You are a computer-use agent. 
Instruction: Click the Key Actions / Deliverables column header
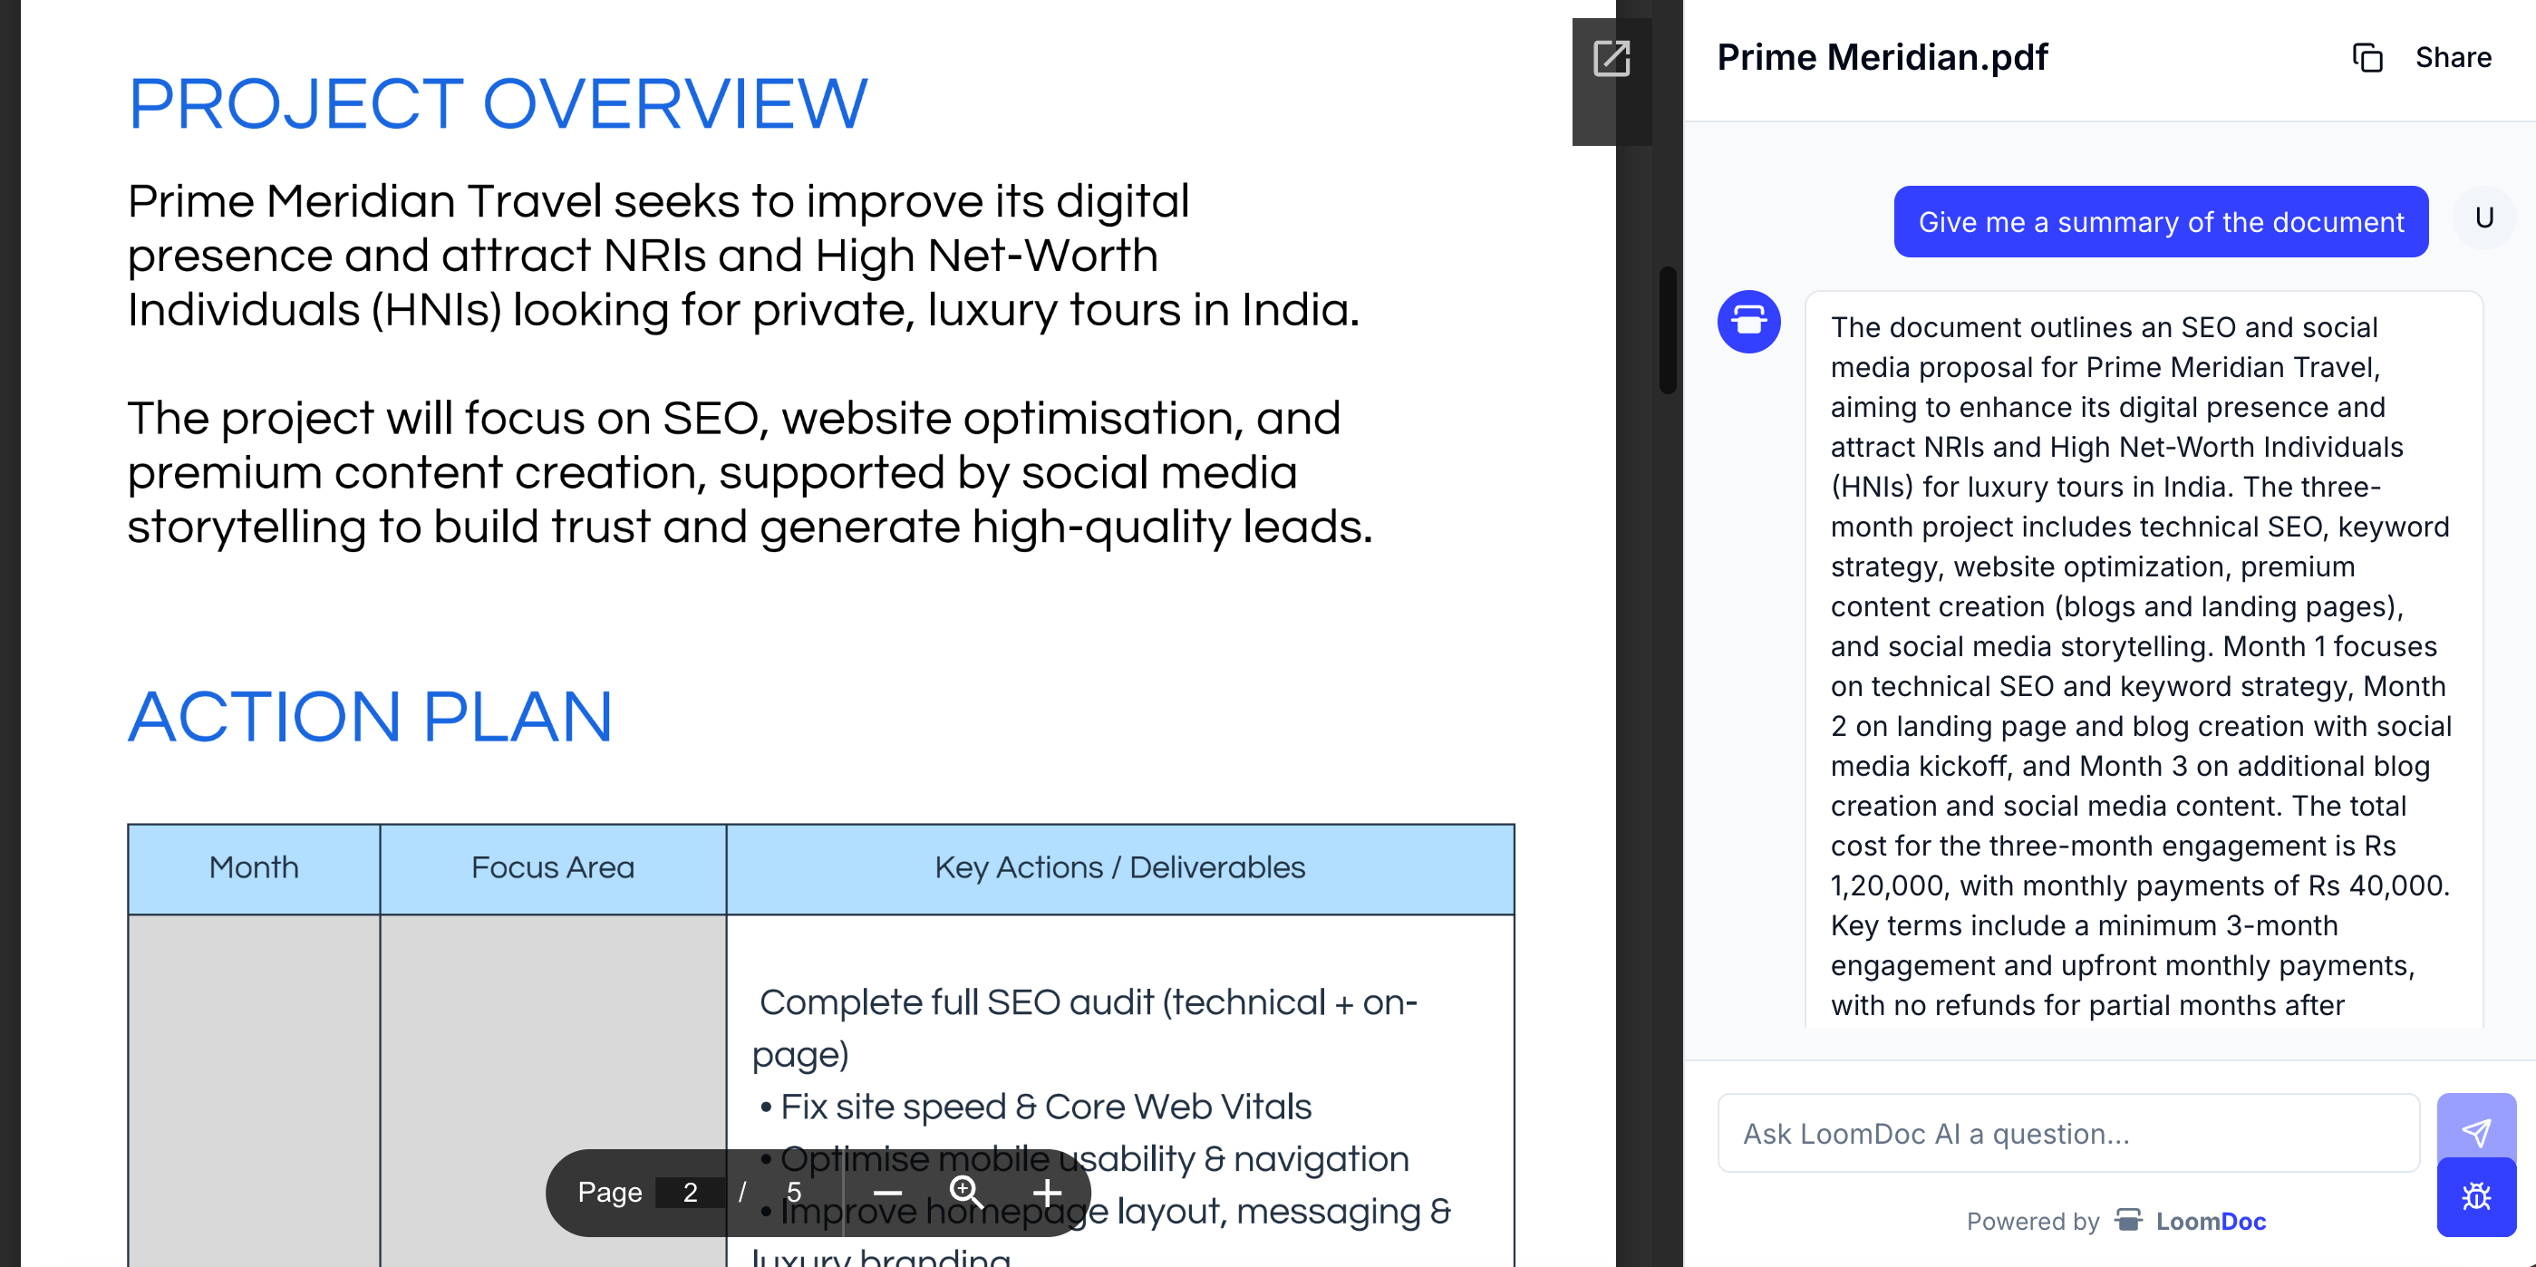1119,868
